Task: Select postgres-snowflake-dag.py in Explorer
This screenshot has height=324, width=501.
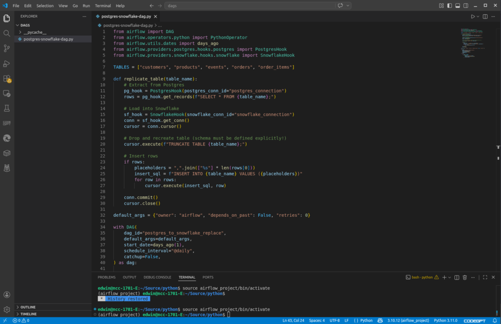Action: tap(53, 39)
